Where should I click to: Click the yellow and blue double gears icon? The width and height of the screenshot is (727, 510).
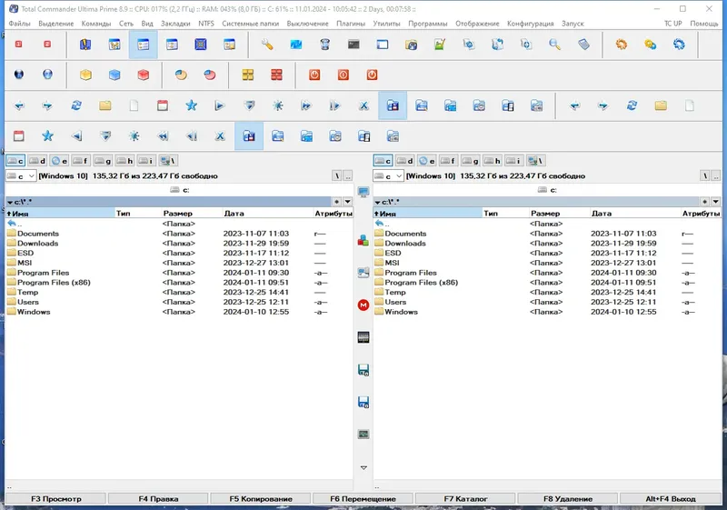[x=650, y=45]
